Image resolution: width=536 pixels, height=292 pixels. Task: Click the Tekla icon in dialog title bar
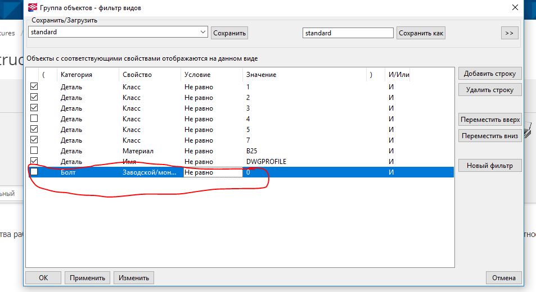tap(33, 7)
